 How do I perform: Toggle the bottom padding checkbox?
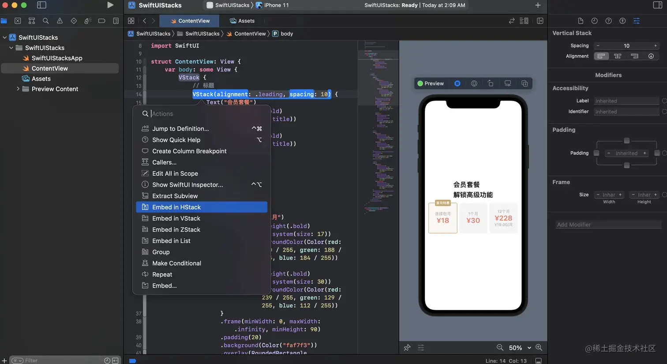(x=626, y=165)
